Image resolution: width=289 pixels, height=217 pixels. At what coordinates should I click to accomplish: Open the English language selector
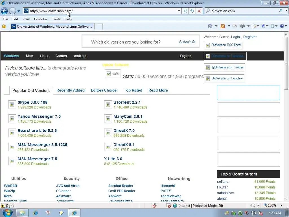click(185, 56)
